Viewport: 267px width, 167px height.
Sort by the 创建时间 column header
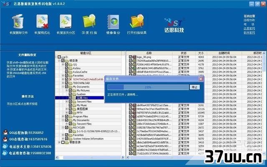[224, 53]
